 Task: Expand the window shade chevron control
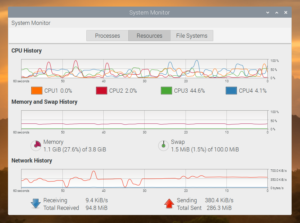pos(276,12)
